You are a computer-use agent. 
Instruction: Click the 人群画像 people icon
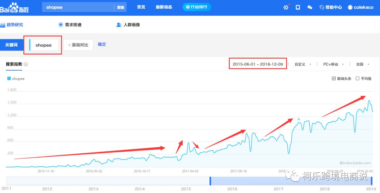(x=119, y=25)
